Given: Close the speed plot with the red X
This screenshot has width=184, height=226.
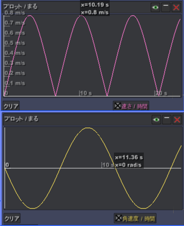Looking at the screenshot, I should pos(176,8).
